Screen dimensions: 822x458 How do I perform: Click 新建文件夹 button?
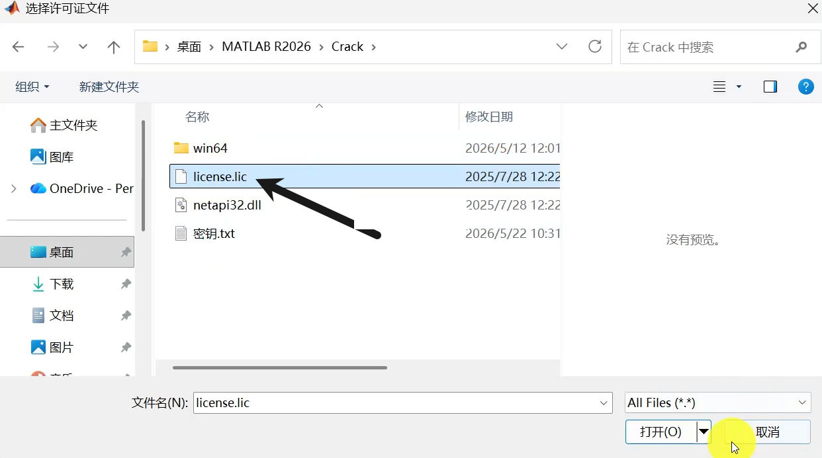point(109,87)
